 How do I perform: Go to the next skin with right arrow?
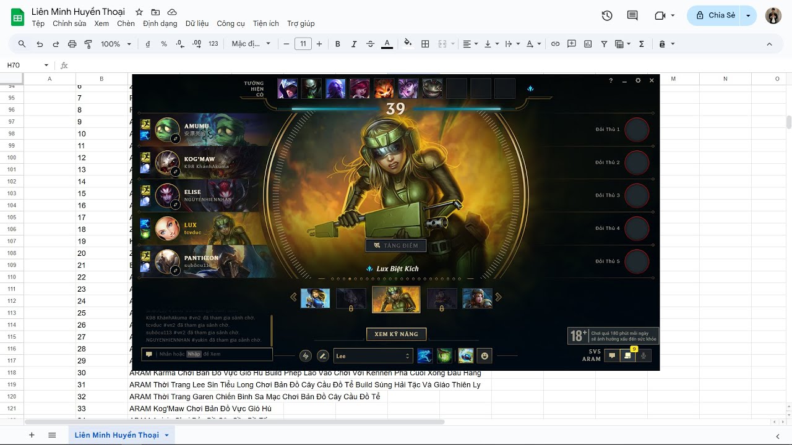(x=499, y=297)
